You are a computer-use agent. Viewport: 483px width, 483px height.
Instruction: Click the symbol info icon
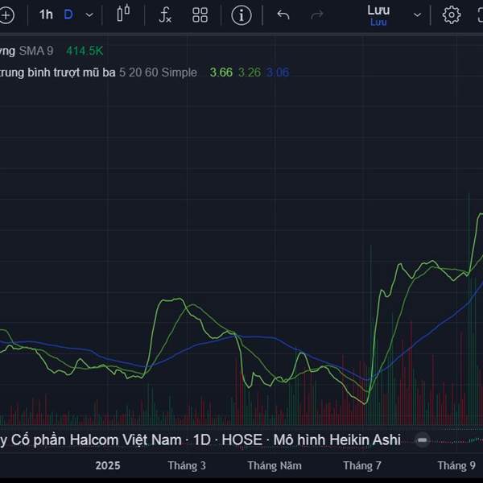pos(242,15)
